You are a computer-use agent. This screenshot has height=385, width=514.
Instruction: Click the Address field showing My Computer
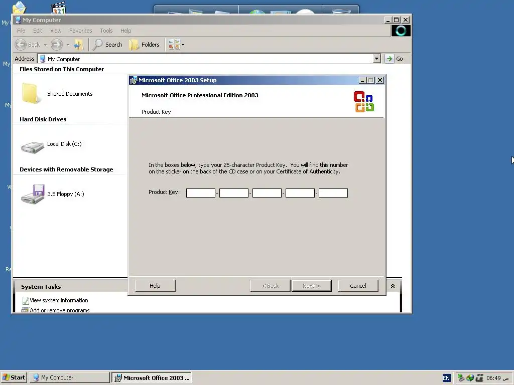tap(205, 59)
